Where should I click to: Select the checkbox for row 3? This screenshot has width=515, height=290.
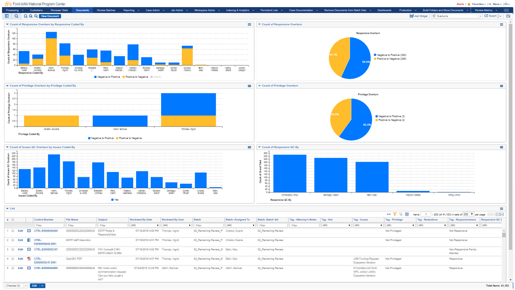coord(13,249)
